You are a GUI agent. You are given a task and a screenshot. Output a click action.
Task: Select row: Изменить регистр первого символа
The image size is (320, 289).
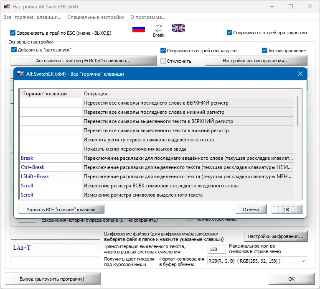[x=188, y=140]
